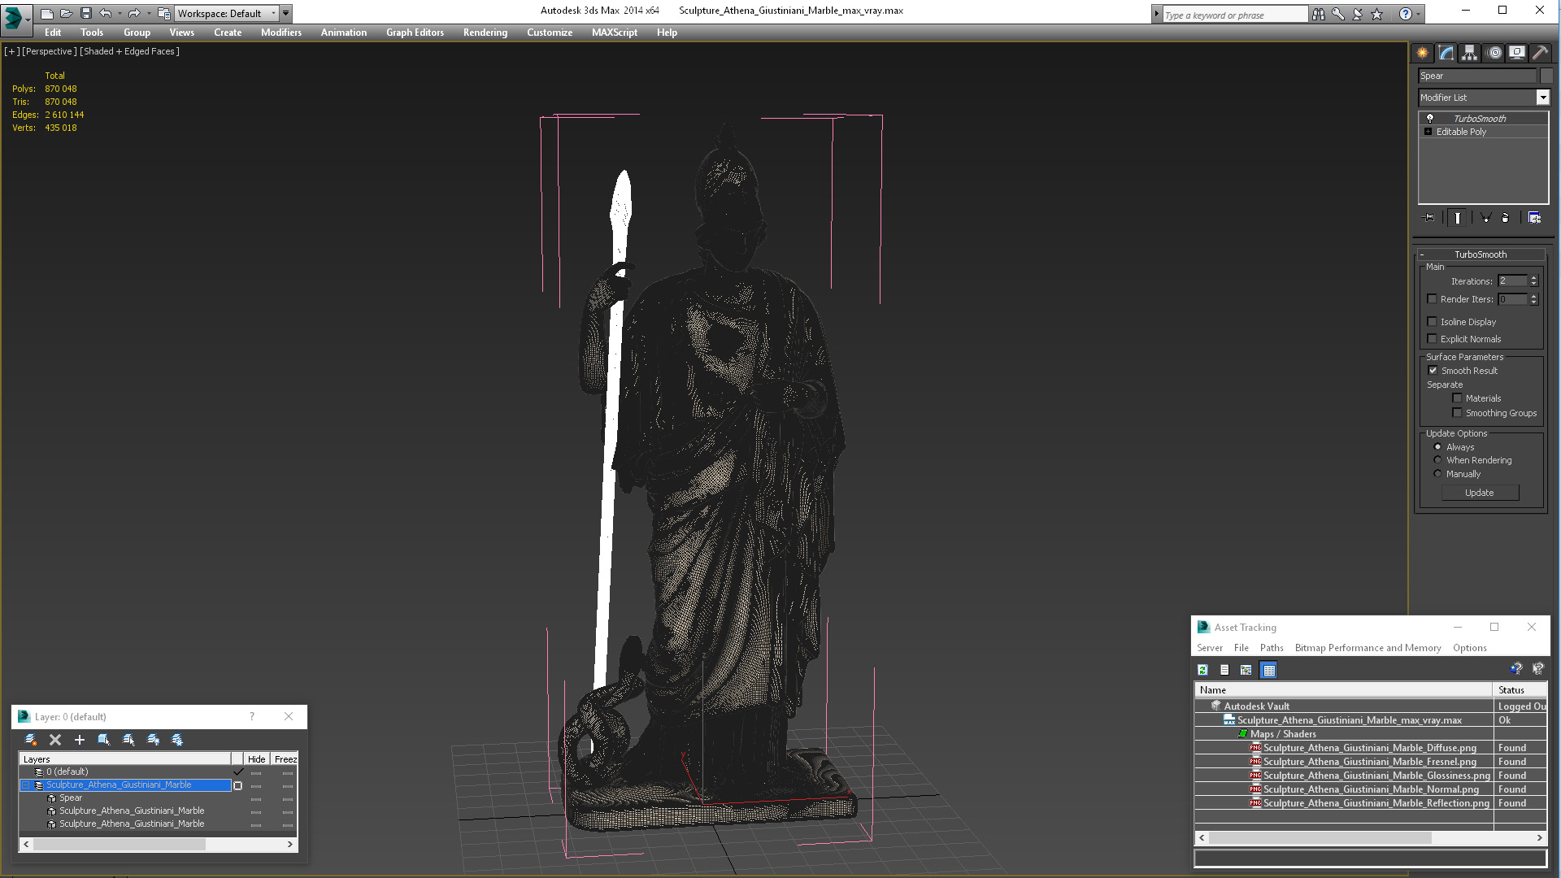Select Manually update option
The image size is (1561, 878).
pyautogui.click(x=1437, y=474)
